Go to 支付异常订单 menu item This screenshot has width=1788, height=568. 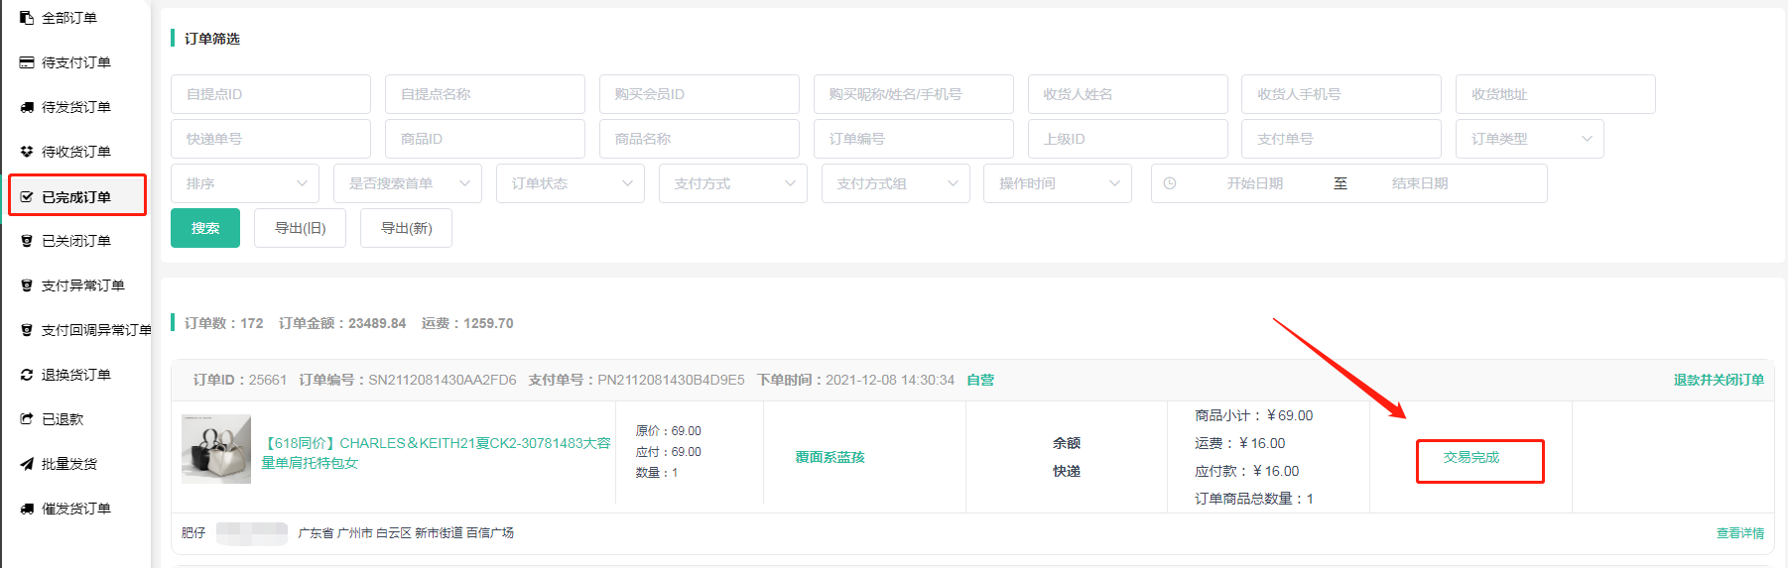click(82, 285)
